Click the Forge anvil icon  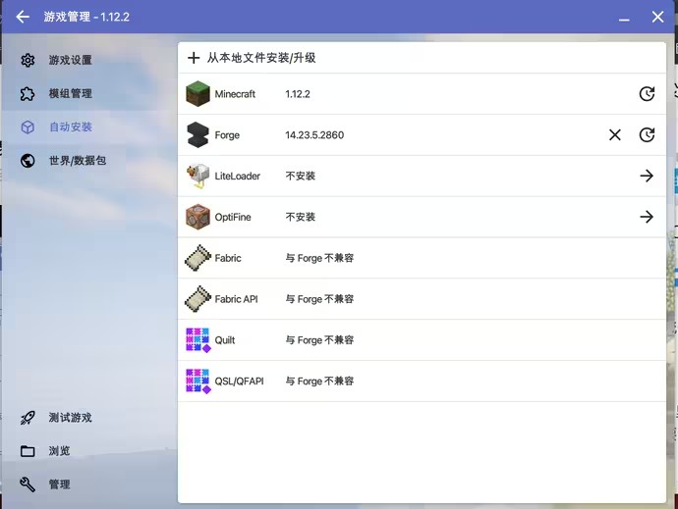(x=198, y=134)
